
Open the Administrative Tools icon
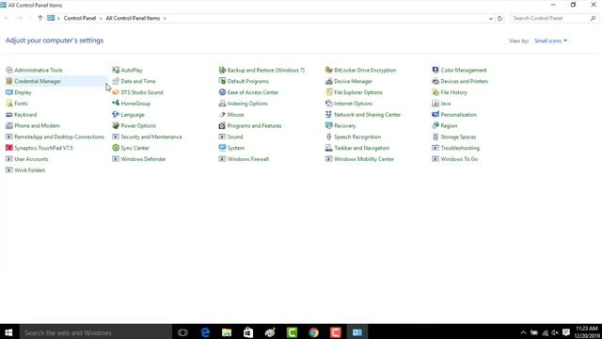click(9, 70)
